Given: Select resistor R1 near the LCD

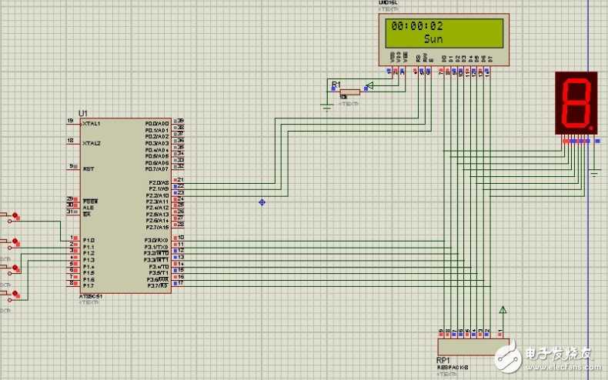Looking at the screenshot, I should click(349, 92).
